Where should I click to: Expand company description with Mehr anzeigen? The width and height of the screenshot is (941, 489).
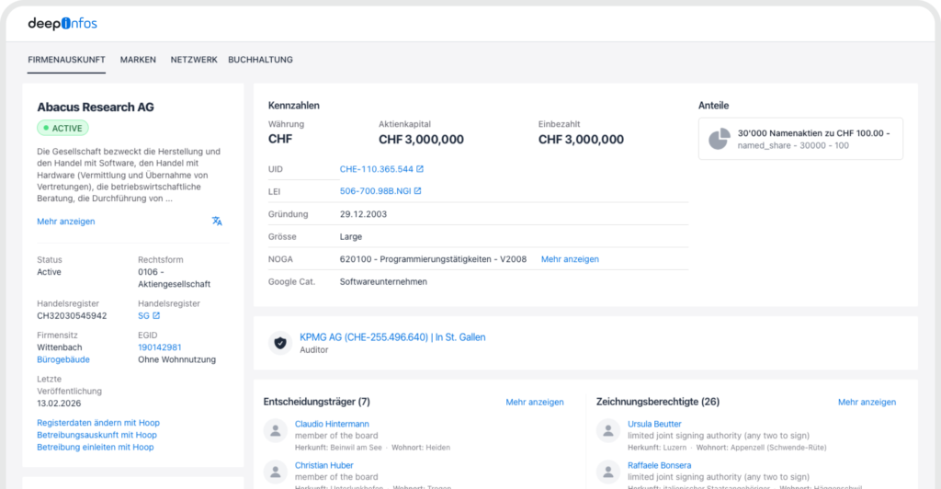(x=66, y=222)
